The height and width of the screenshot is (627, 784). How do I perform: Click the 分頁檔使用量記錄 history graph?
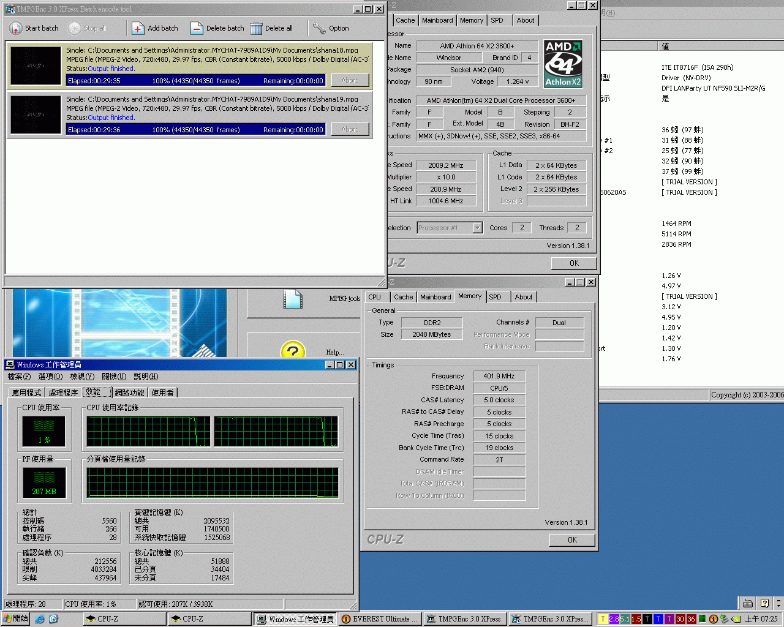[213, 482]
